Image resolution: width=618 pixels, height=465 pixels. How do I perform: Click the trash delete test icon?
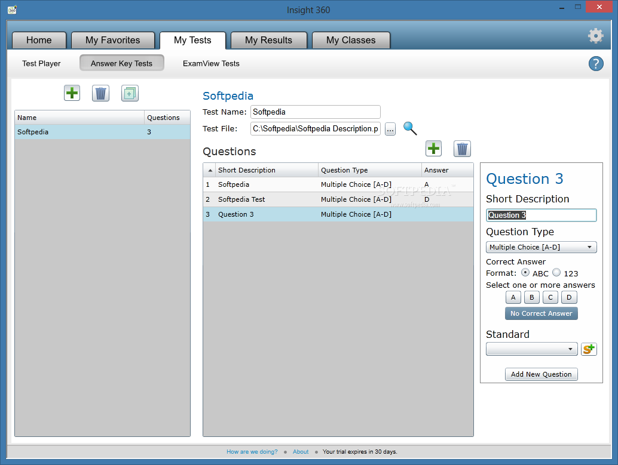click(101, 93)
